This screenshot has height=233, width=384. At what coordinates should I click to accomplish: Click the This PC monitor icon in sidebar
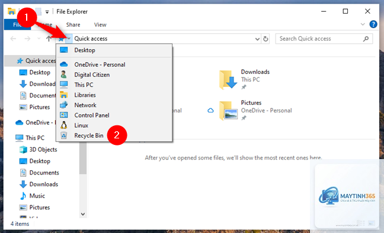coord(20,138)
